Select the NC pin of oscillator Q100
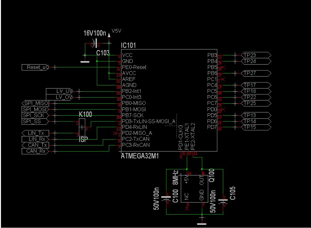This screenshot has height=228, width=311. (187, 197)
